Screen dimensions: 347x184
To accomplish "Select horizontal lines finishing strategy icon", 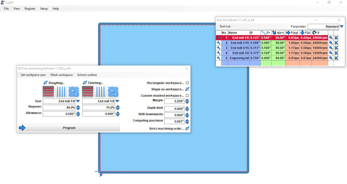I will tap(88, 92).
